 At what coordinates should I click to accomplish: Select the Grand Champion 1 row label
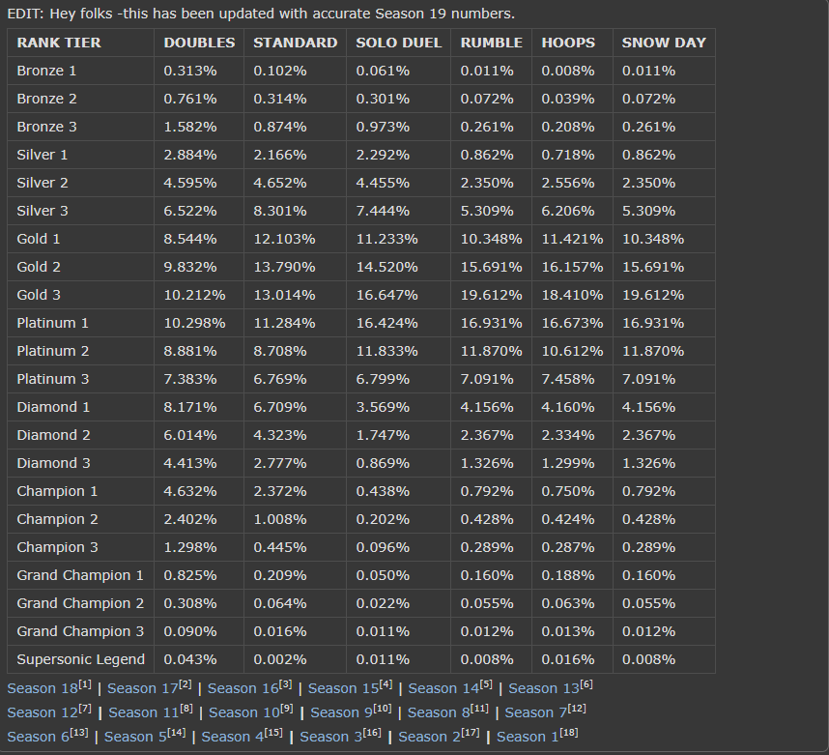(x=80, y=575)
